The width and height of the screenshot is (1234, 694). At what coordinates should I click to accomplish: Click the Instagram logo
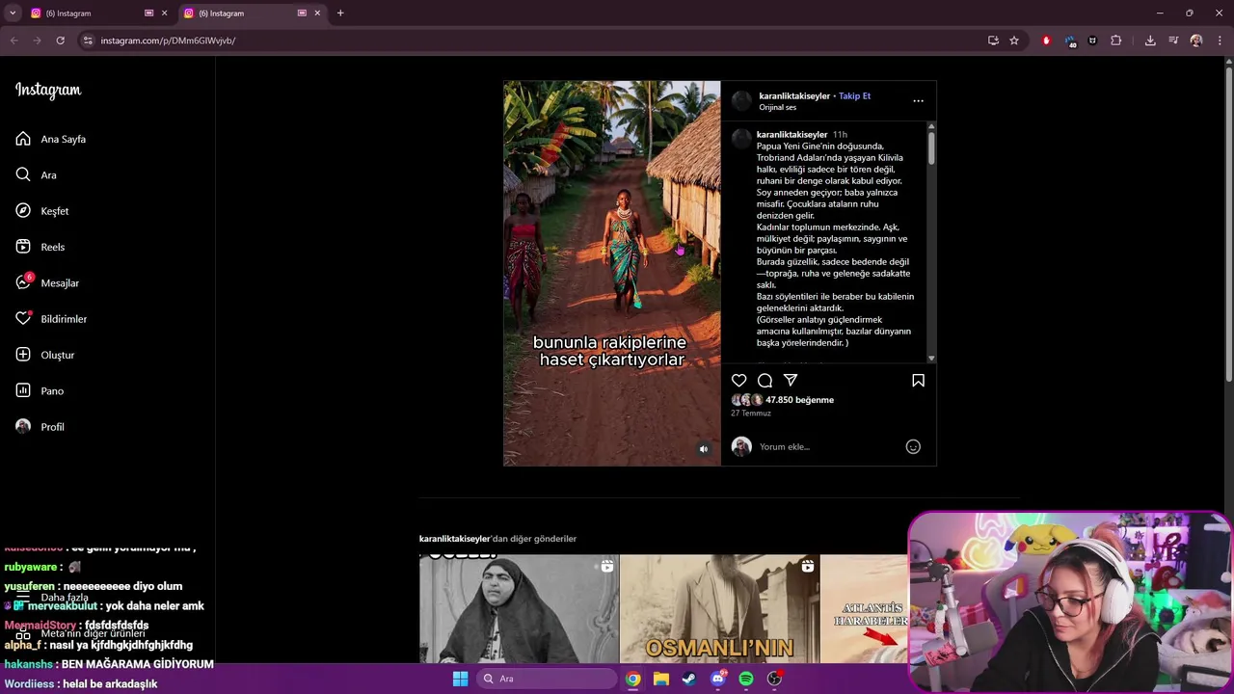click(x=48, y=91)
